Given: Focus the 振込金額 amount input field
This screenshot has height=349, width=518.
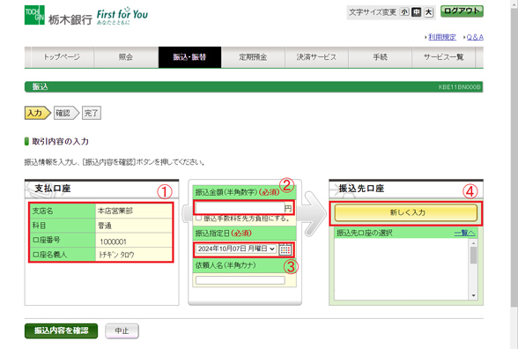Looking at the screenshot, I should tap(240, 208).
